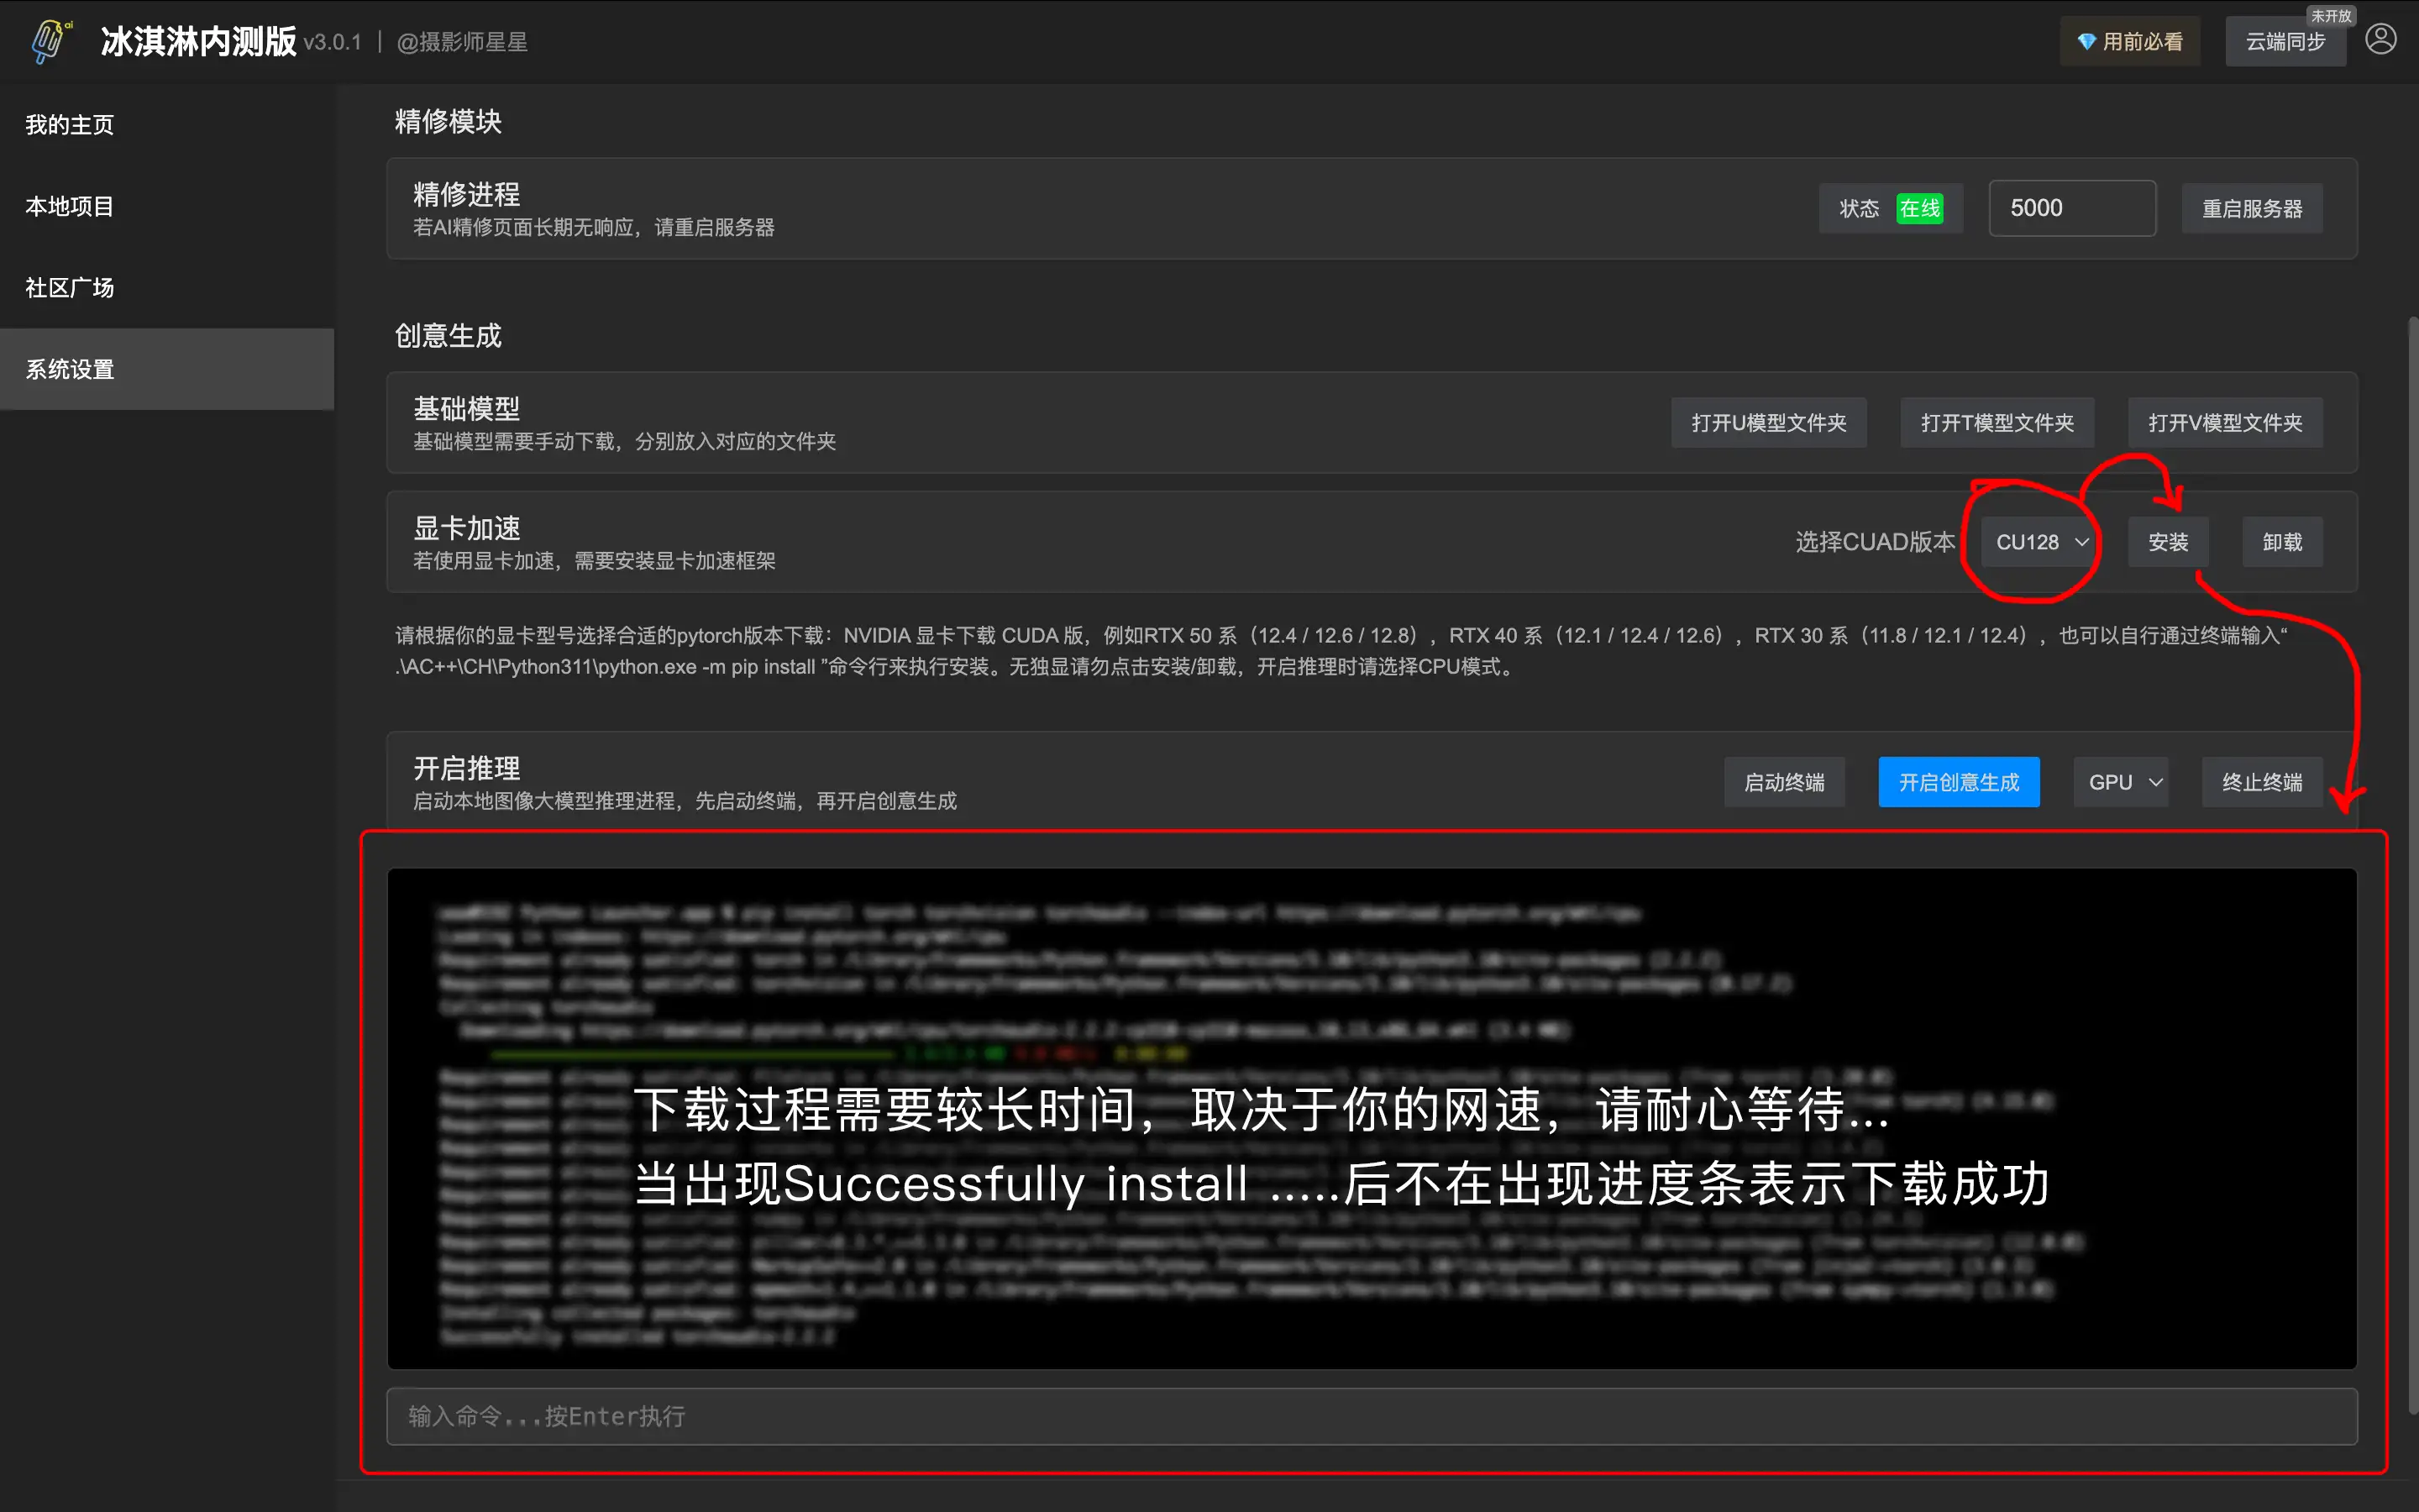Open the user avatar profile menu
This screenshot has height=1512, width=2419.
2382,40
